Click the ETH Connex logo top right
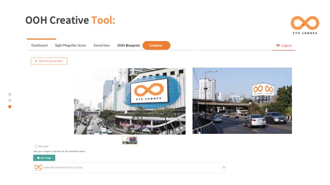 coord(304,26)
